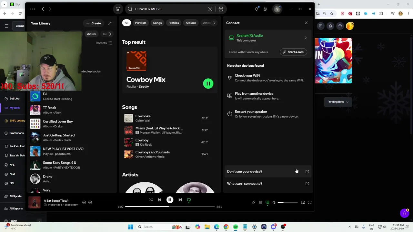Click inside the Spotify search field
Image resolution: width=413 pixels, height=232 pixels.
coord(171,9)
